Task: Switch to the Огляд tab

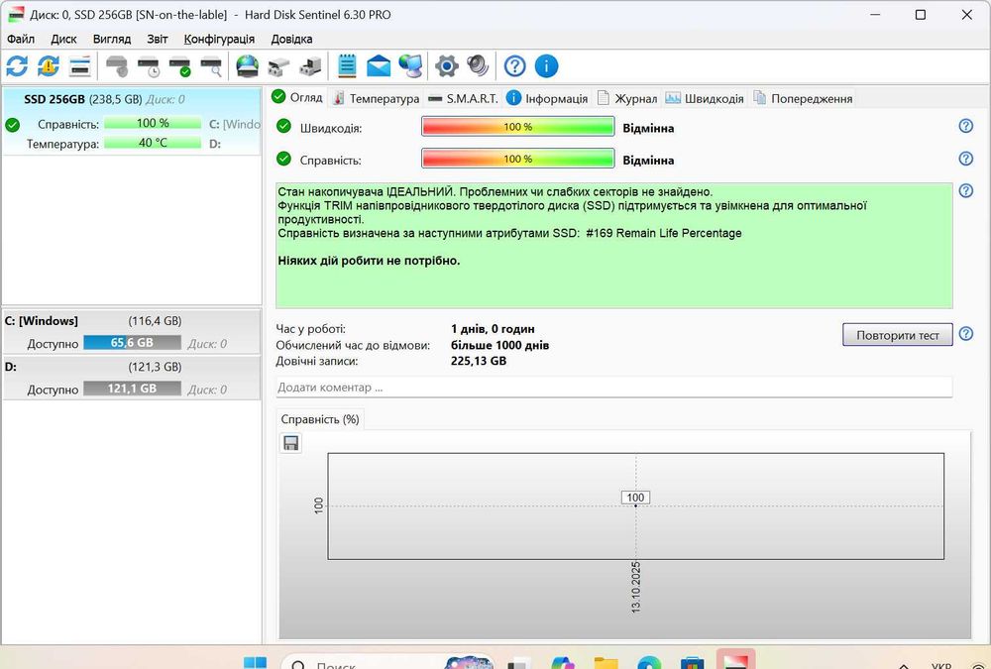Action: click(297, 97)
